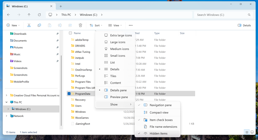Open the View dropdown
The width and height of the screenshot is (258, 140).
click(115, 25)
